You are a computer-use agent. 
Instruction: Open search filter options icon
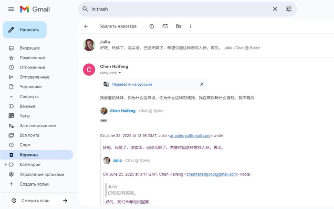click(x=289, y=9)
